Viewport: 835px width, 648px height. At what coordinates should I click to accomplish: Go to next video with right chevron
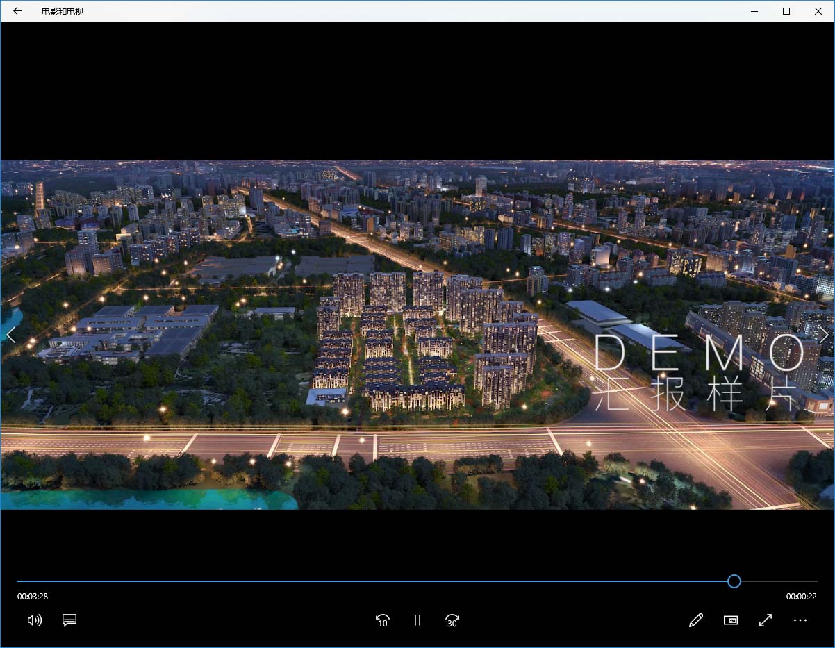pyautogui.click(x=824, y=335)
